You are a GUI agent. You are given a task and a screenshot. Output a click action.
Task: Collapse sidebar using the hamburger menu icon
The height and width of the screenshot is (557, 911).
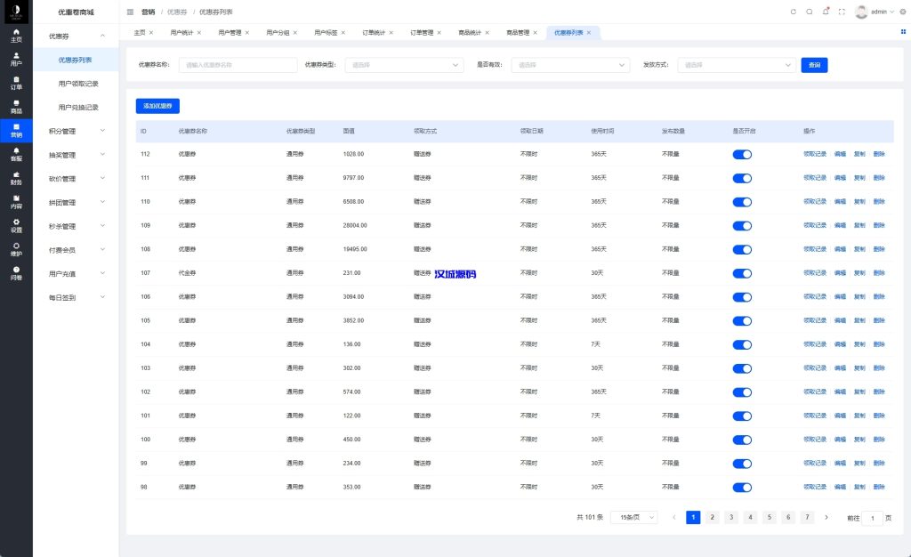tap(131, 12)
